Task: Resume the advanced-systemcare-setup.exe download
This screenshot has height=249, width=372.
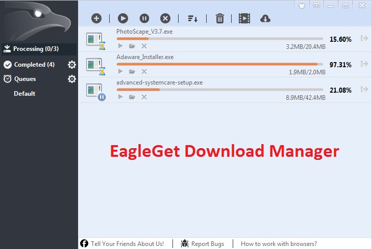Action: [x=120, y=97]
